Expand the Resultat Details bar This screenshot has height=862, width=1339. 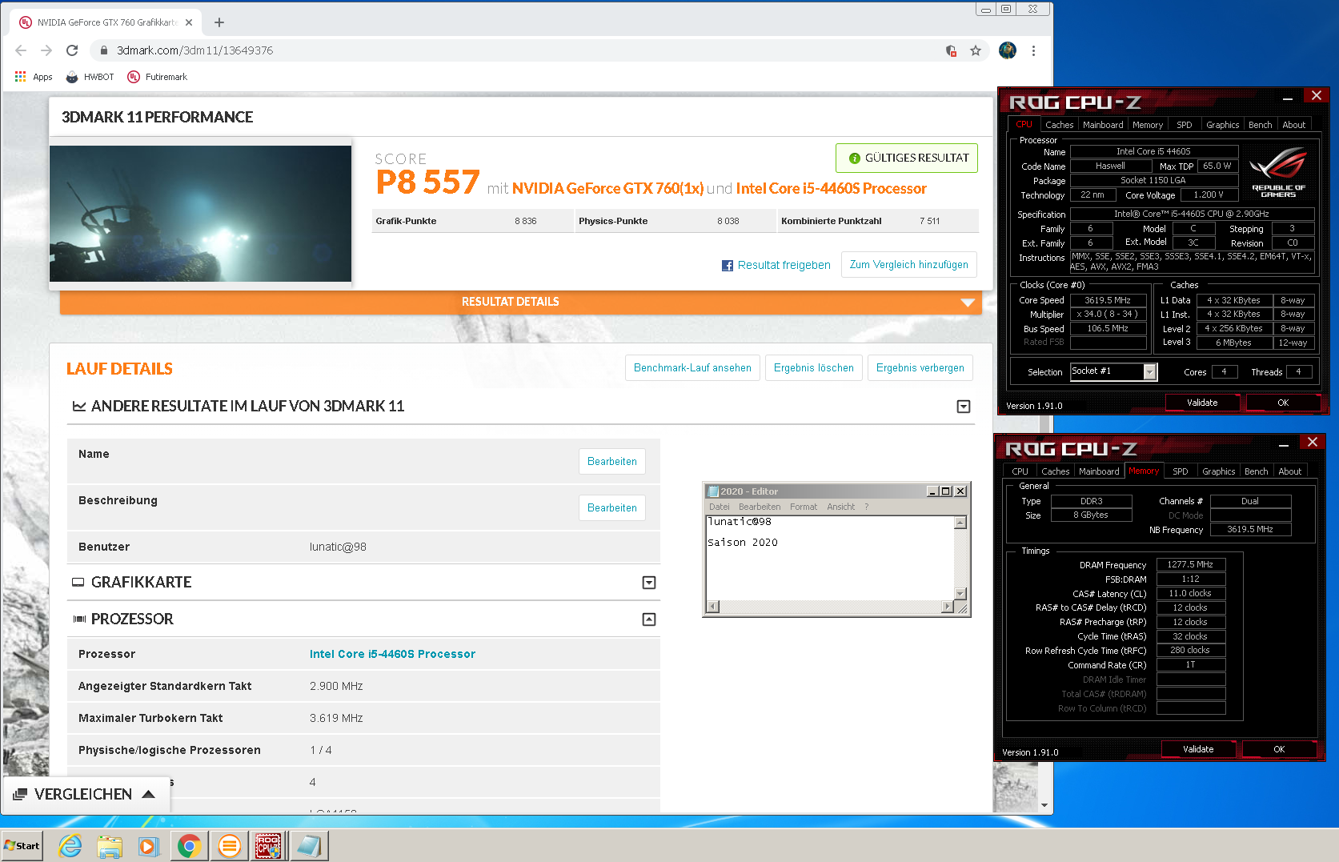click(520, 302)
